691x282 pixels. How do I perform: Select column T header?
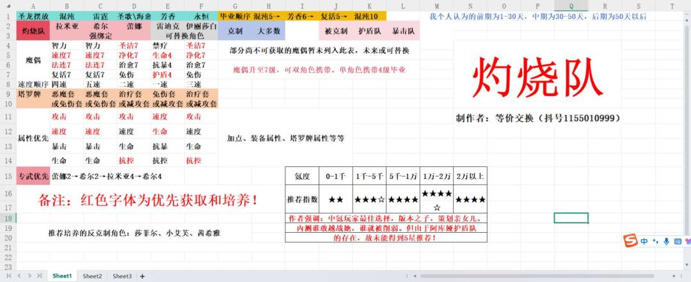coord(672,6)
